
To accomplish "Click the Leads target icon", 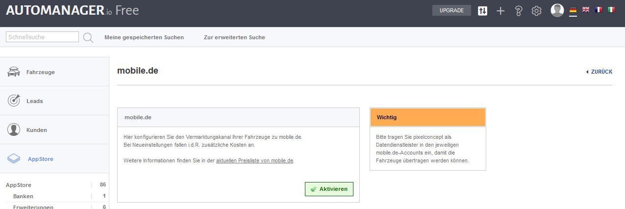I will (x=14, y=101).
